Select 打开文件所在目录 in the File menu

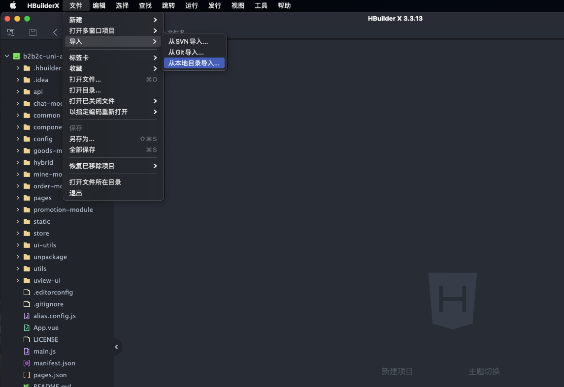click(113, 182)
